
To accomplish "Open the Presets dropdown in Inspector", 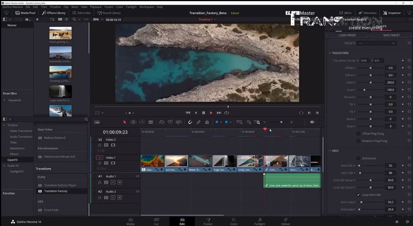I will coord(377,43).
